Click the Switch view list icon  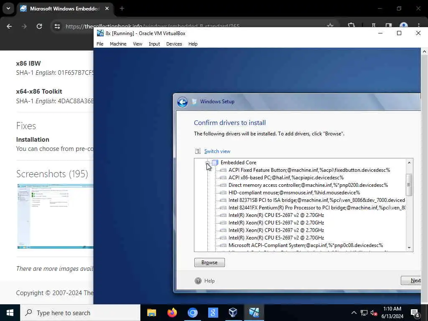pyautogui.click(x=198, y=151)
